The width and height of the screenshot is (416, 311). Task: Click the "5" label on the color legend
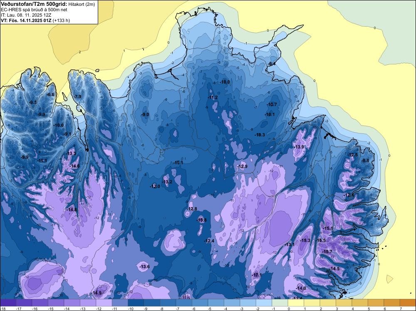pyautogui.click(x=369, y=309)
